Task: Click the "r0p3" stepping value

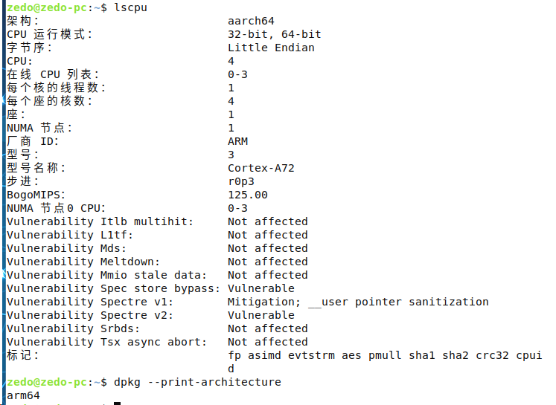Action: tap(241, 181)
